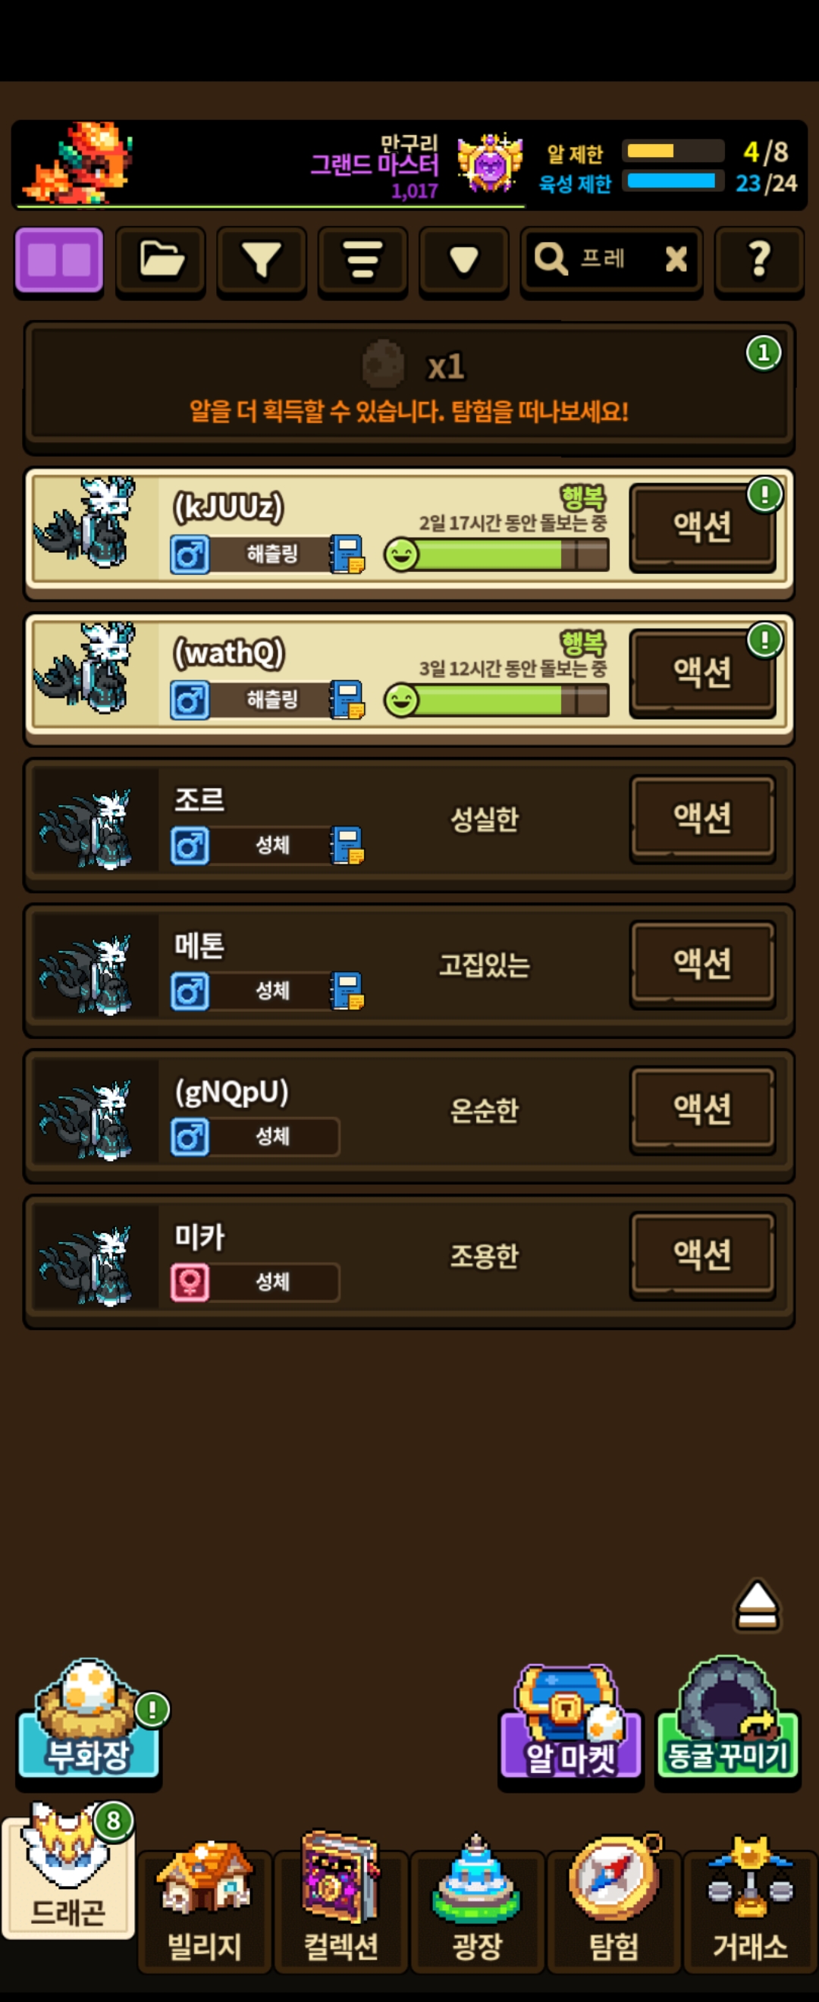Open the notebook icon for kJUUz dragon

click(347, 554)
